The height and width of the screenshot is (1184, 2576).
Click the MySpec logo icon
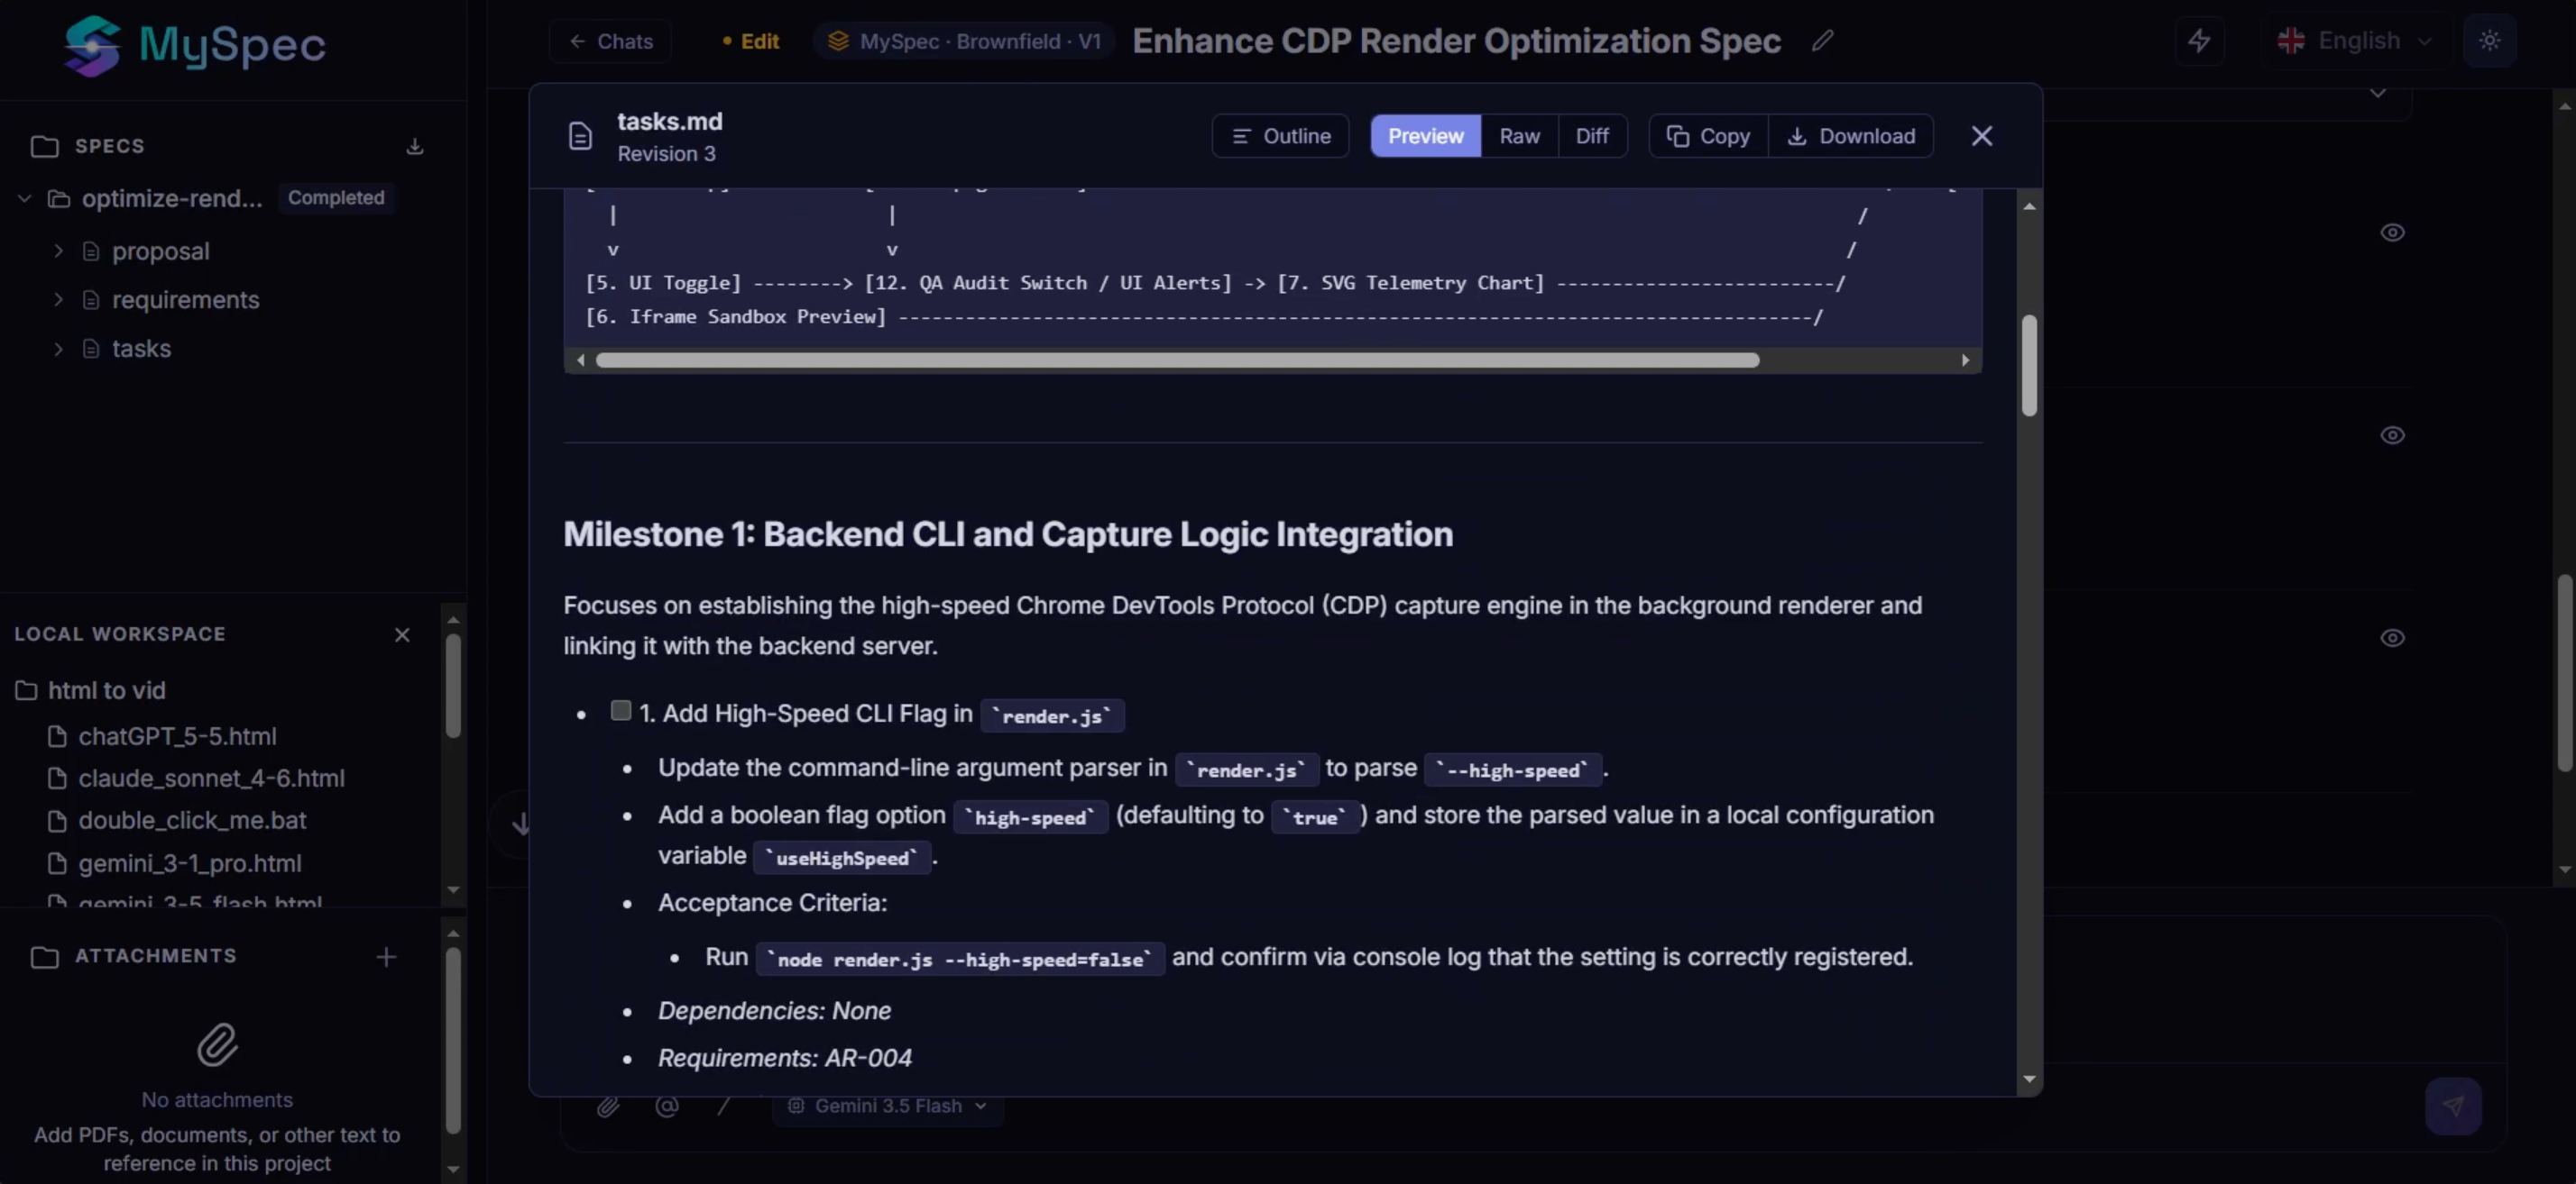click(x=92, y=45)
